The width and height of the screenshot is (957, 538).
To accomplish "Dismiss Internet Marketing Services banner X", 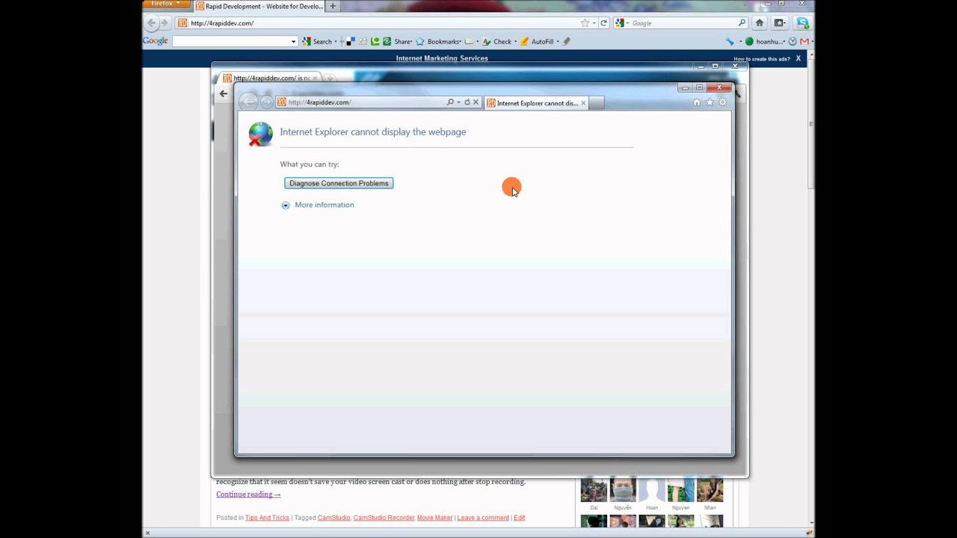I will point(798,58).
